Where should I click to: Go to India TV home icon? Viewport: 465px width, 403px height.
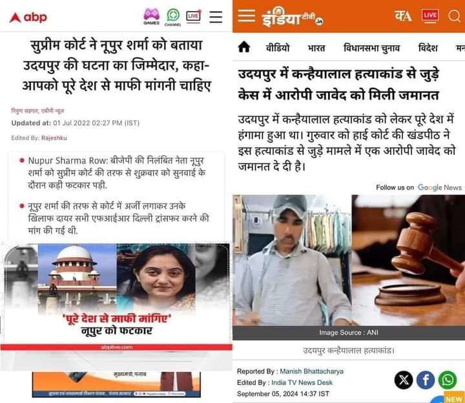pos(243,47)
